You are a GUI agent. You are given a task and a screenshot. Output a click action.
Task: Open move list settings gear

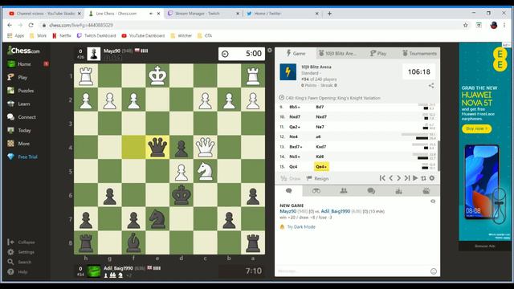tap(432, 178)
